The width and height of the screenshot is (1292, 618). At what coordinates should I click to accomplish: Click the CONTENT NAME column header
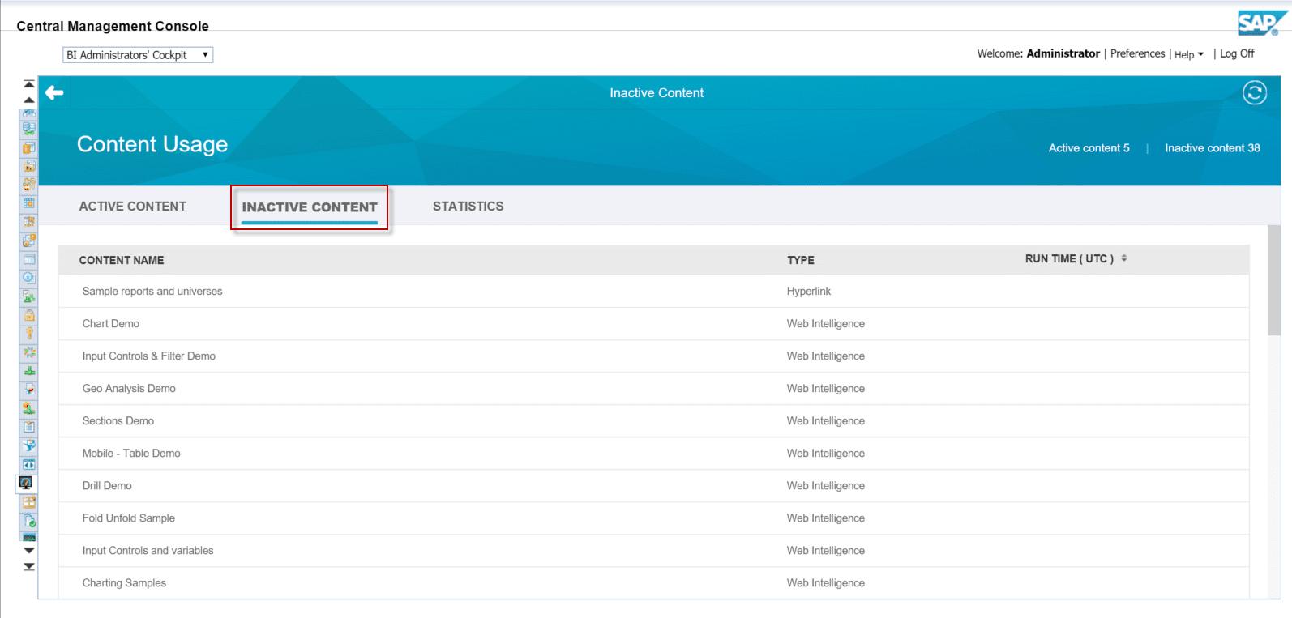pyautogui.click(x=122, y=260)
